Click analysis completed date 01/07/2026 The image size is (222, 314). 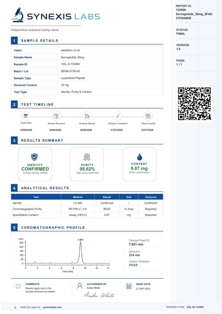pos(117,130)
